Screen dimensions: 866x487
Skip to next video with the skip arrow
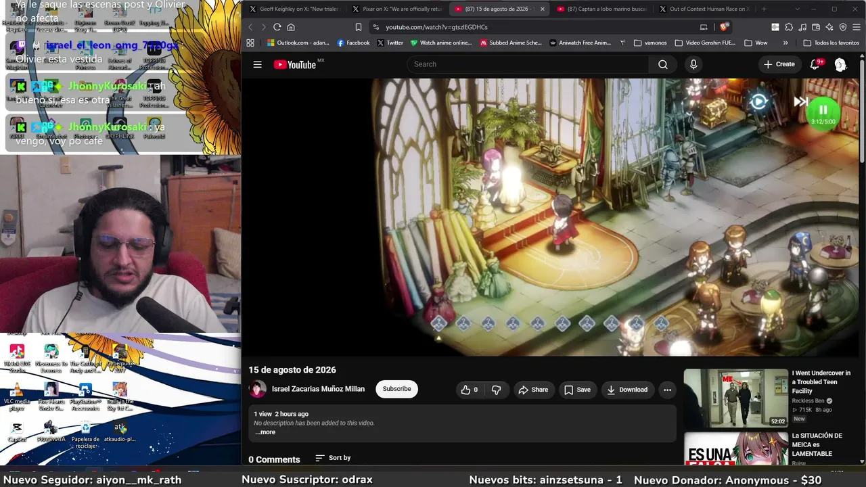801,101
